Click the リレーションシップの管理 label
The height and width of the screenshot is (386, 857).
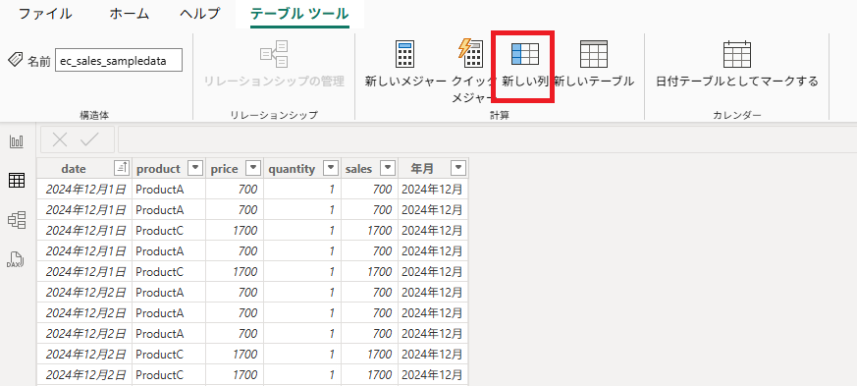(x=274, y=82)
